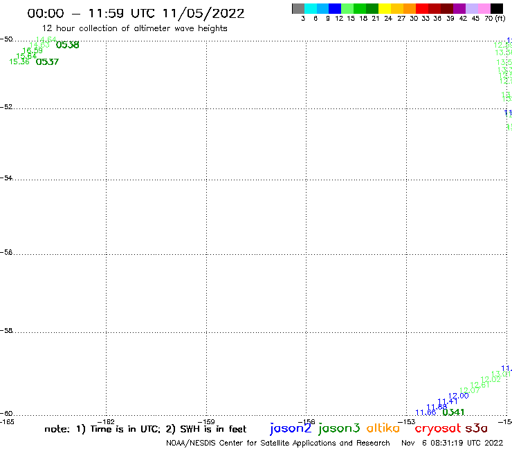Click the blue '11.66' wave height value
The width and height of the screenshot is (512, 449).
[x=426, y=412]
